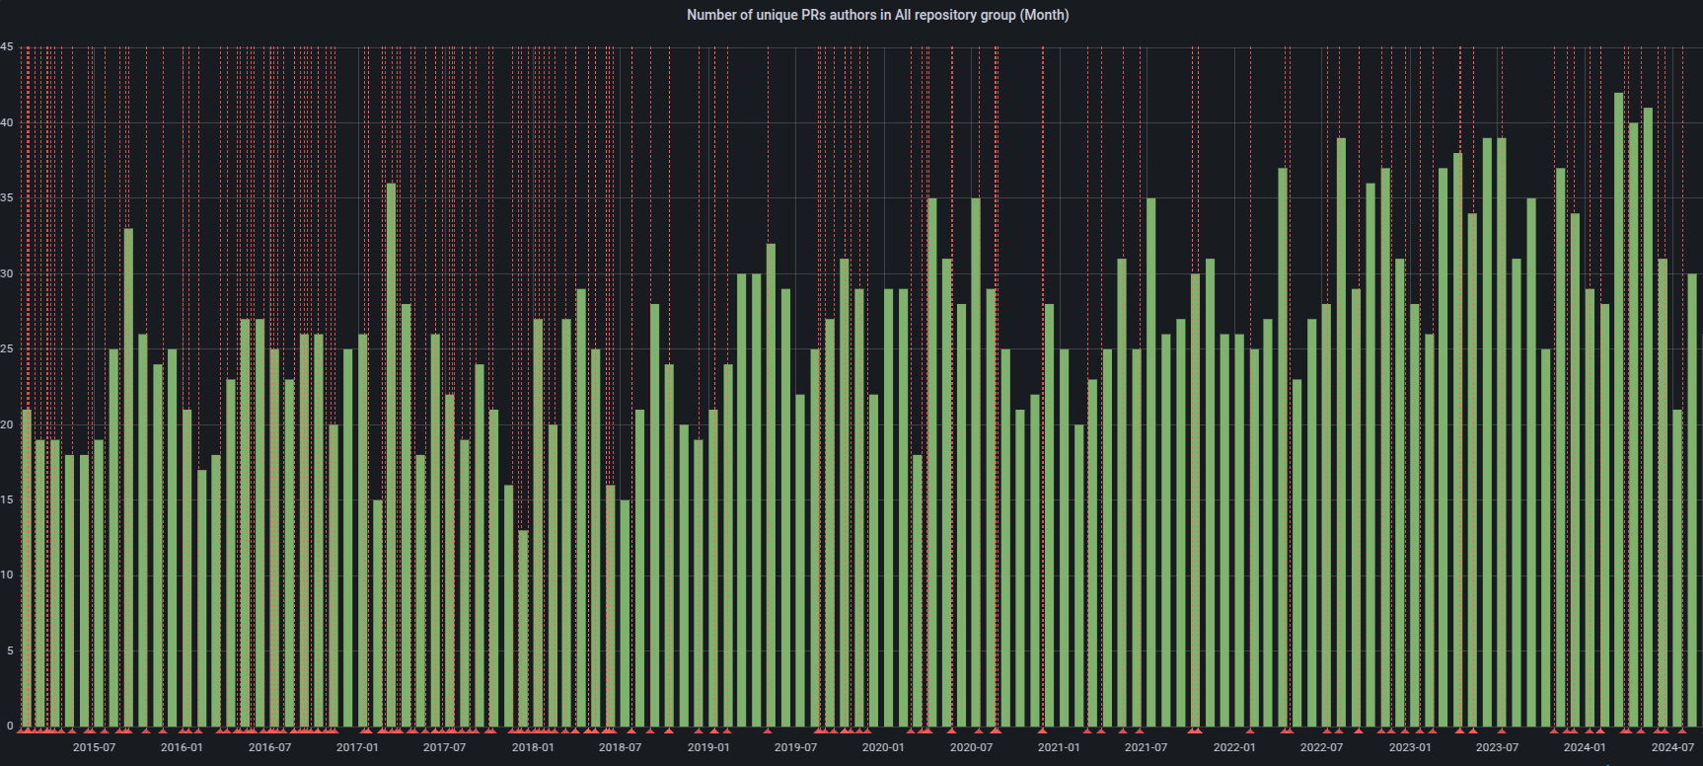This screenshot has width=1703, height=766.
Task: Click the annotation triangle just left of 2021-01
Action: [x=1042, y=730]
